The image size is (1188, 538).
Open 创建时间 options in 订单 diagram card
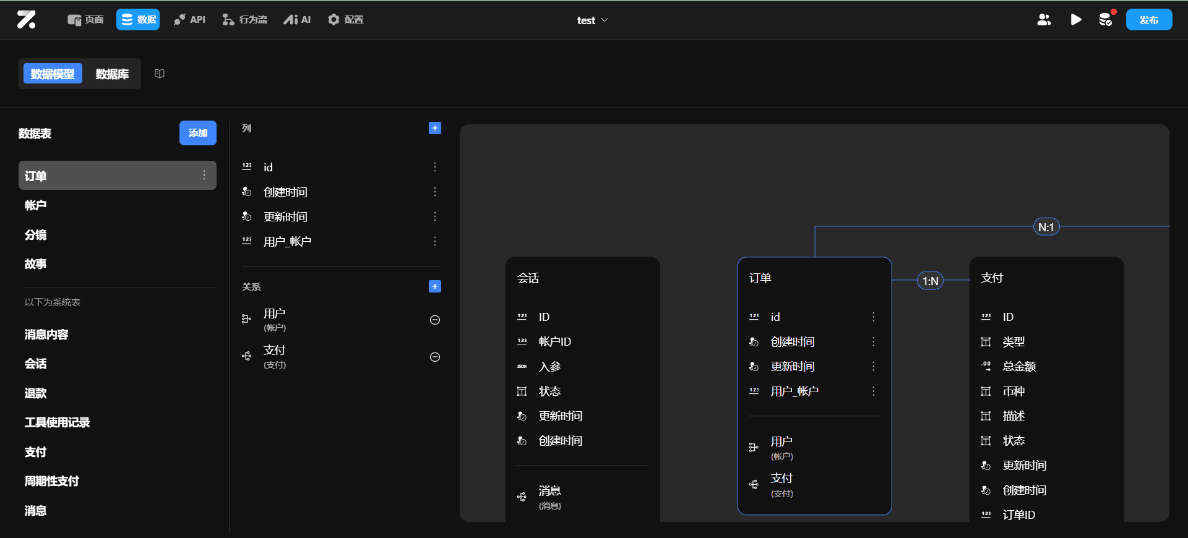coord(874,341)
